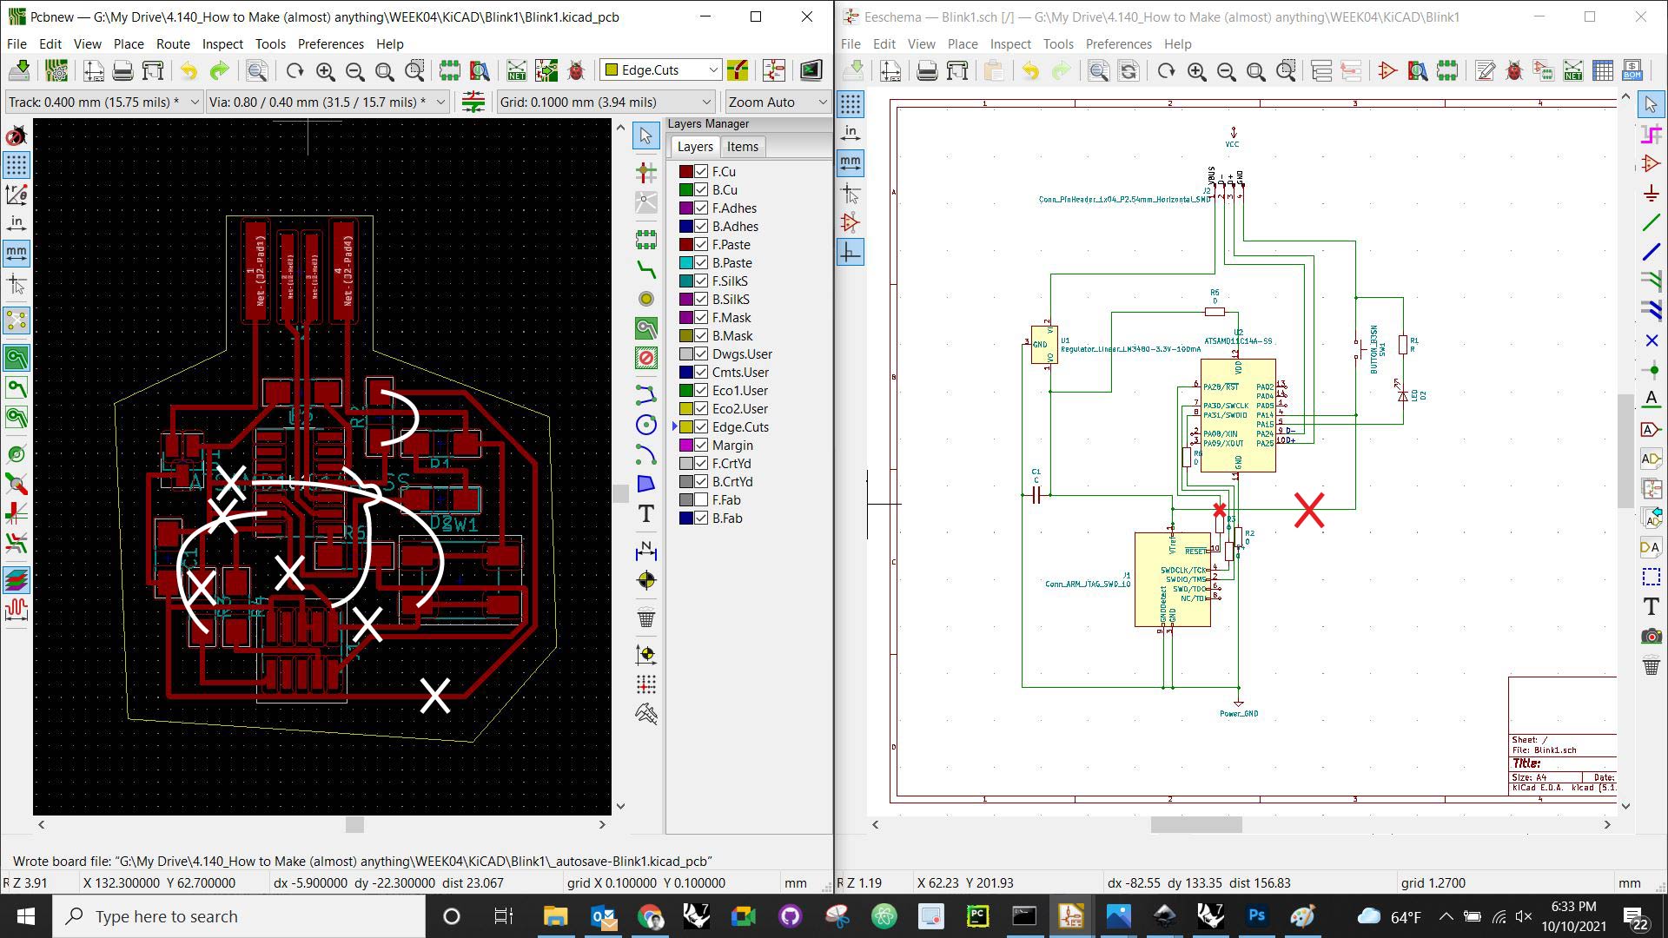The width and height of the screenshot is (1668, 938).
Task: Select the Place No-Connect flag tool in Eeschema
Action: coord(1651,340)
